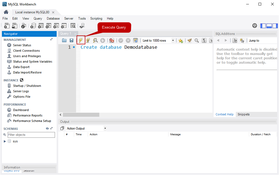Toggle stop-on-error for script execution
Image resolution: width=279 pixels, height=175 pixels.
coord(112,40)
